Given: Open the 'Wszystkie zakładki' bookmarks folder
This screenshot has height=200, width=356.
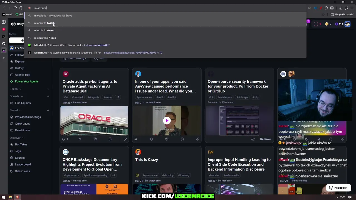Looking at the screenshot, I should coord(342,14).
